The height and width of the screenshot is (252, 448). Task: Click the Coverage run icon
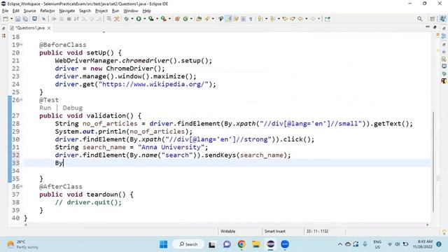pos(151,19)
